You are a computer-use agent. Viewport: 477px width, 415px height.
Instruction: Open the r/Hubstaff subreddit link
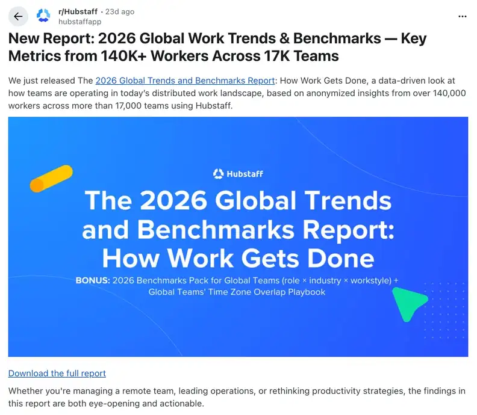point(77,11)
